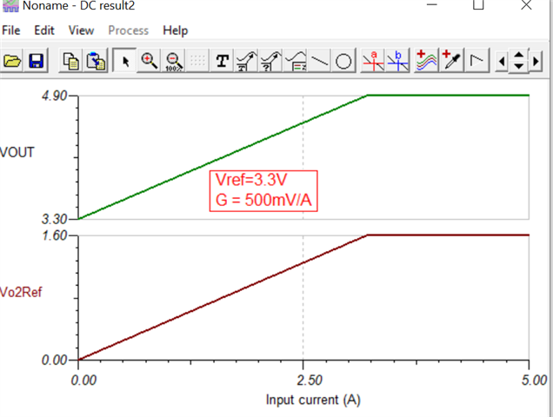Pick the eyedropper post-processor tool
Image resolution: width=553 pixels, height=417 pixels.
[452, 61]
